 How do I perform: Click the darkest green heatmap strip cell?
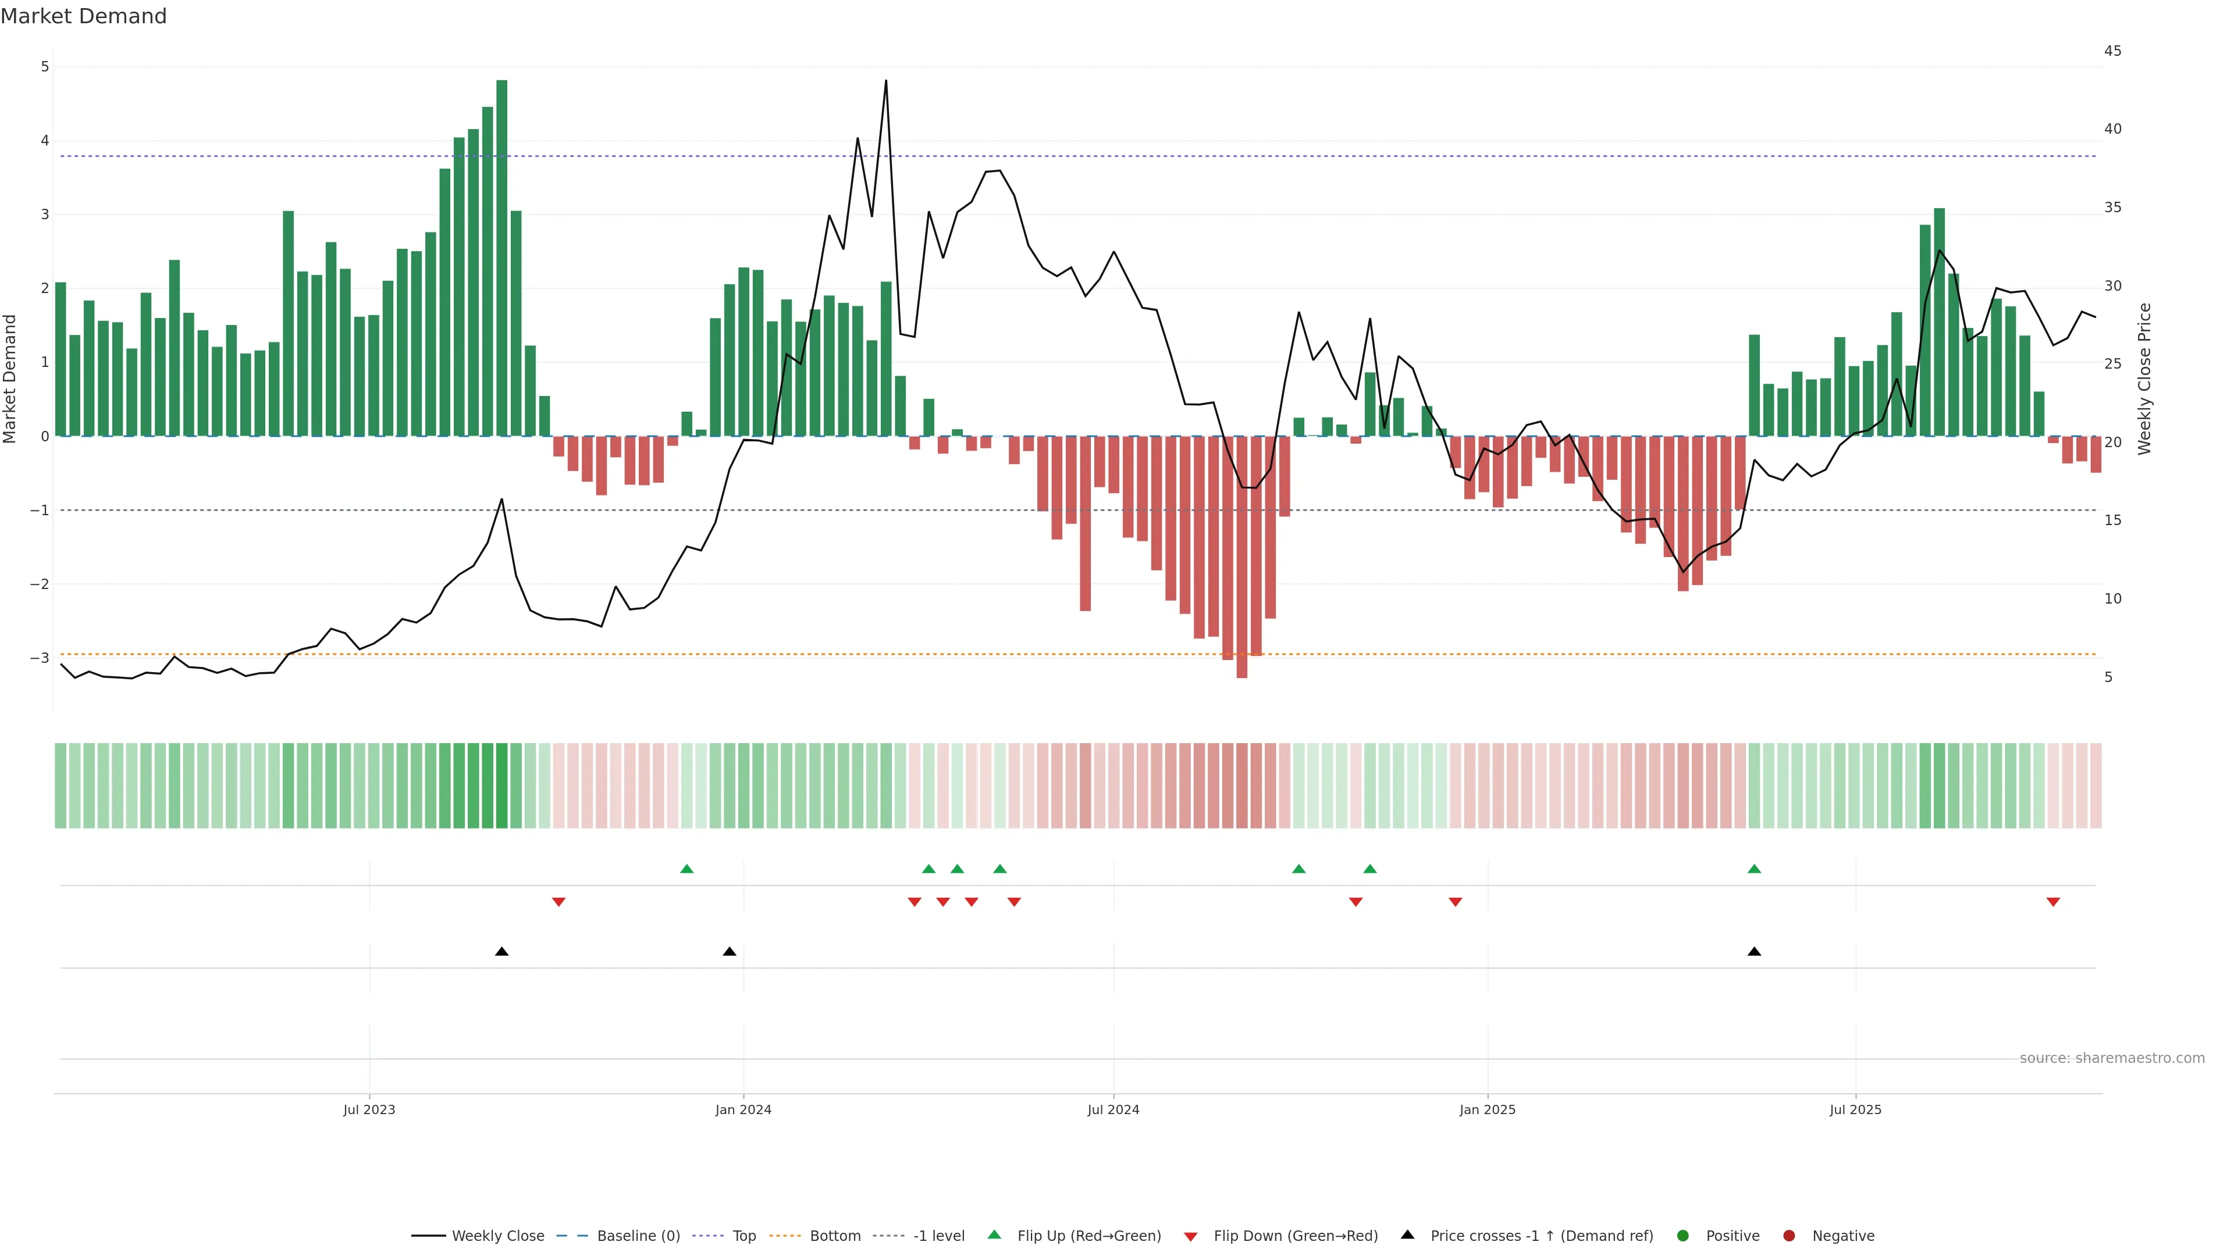click(x=501, y=786)
